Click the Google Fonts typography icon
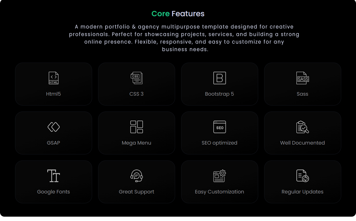356x221 pixels. 53,175
